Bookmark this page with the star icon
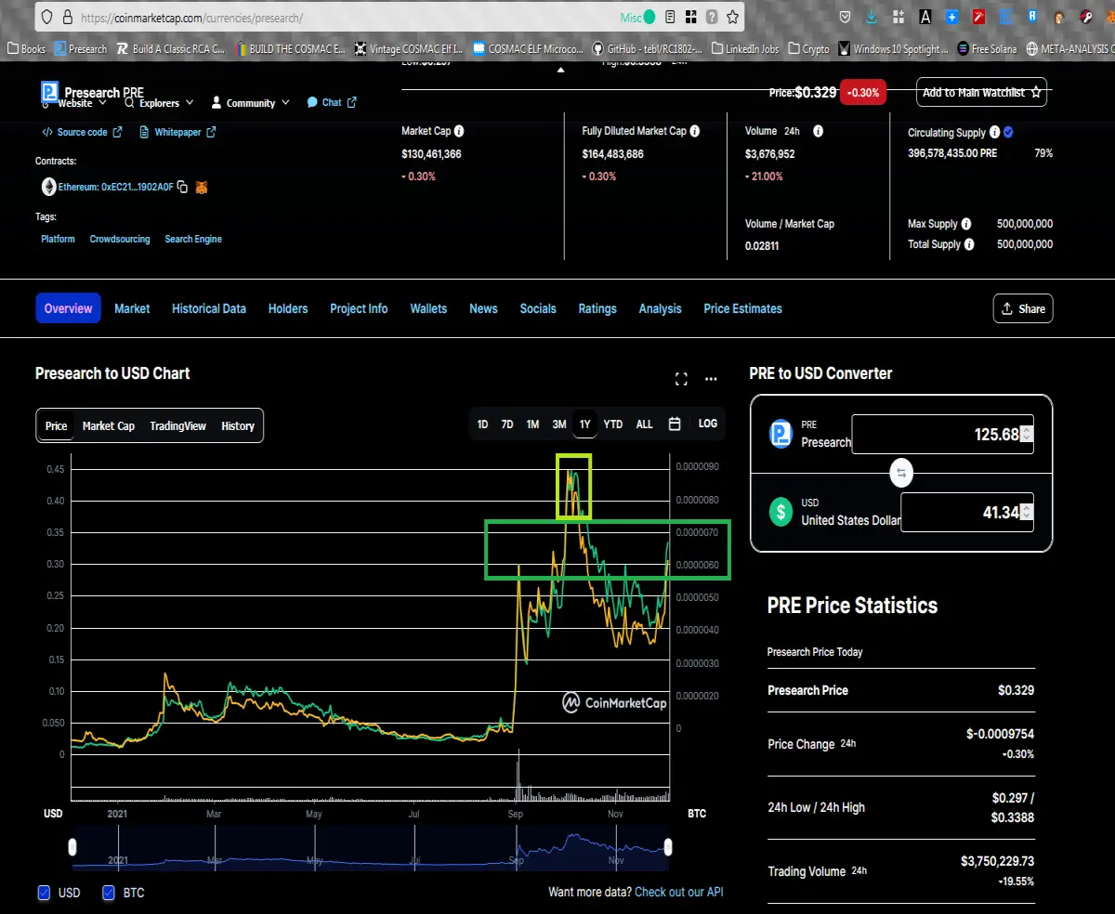This screenshot has height=914, width=1115. [733, 17]
